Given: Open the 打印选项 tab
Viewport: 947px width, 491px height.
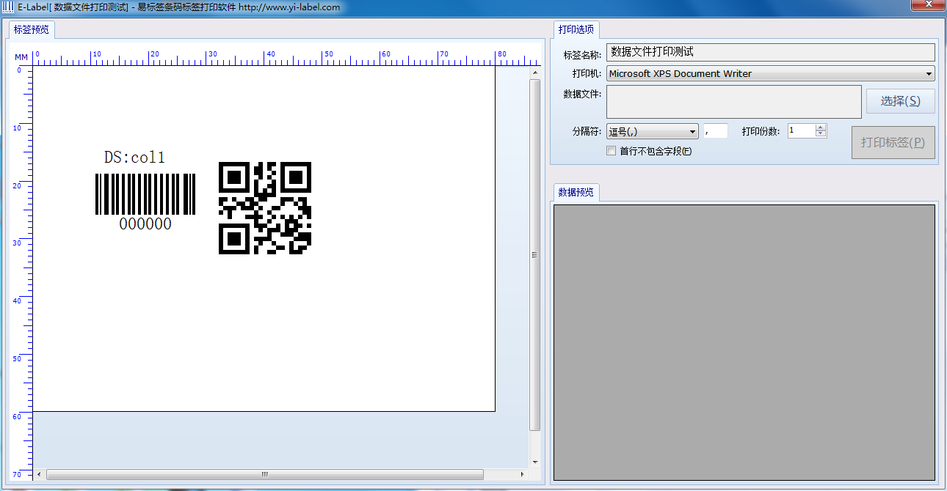Looking at the screenshot, I should [x=576, y=30].
